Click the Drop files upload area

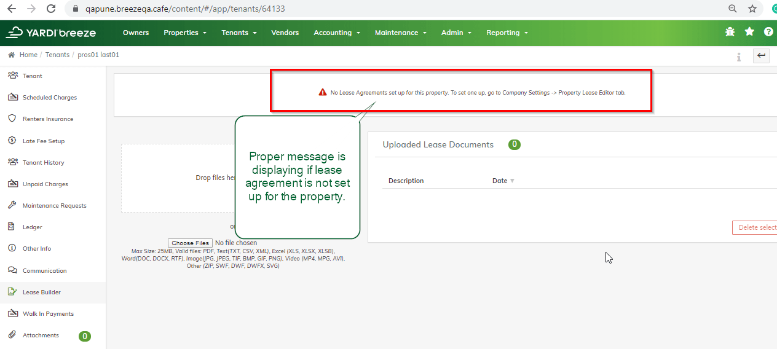tap(178, 178)
